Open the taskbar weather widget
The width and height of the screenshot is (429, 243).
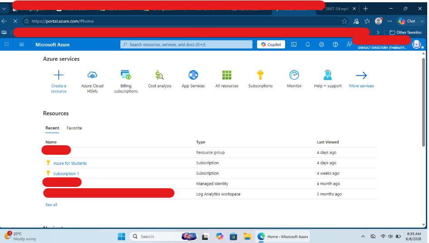(x=20, y=236)
